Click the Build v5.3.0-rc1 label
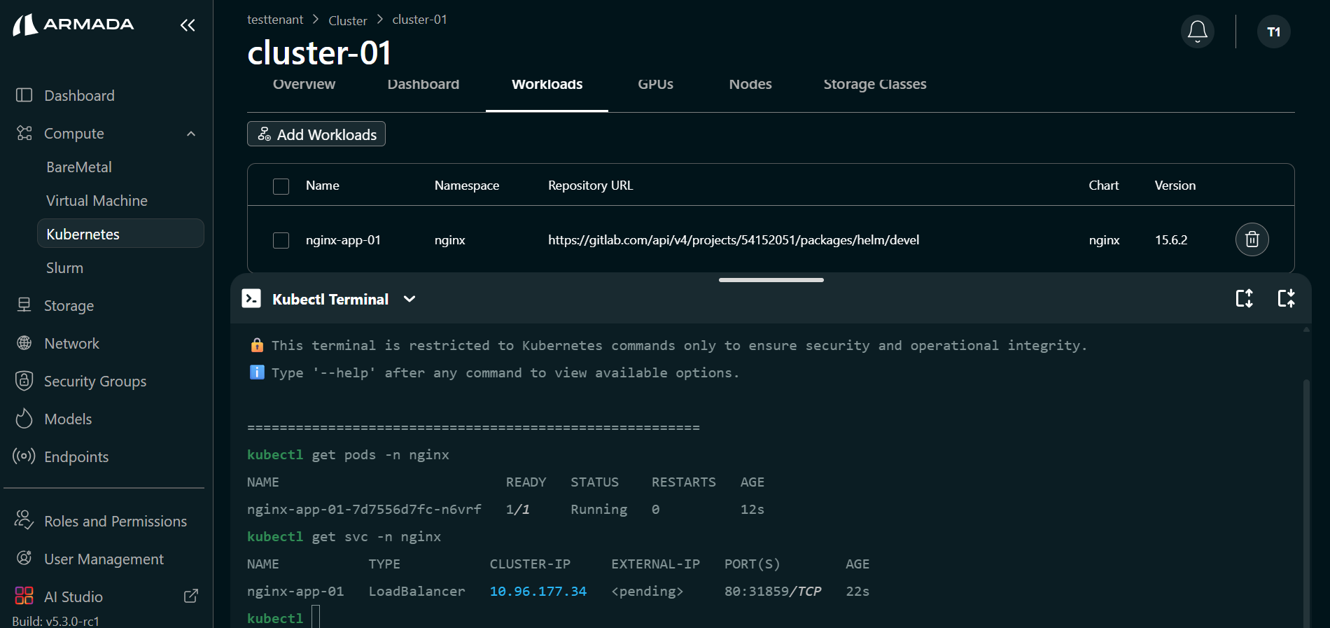 click(x=55, y=621)
